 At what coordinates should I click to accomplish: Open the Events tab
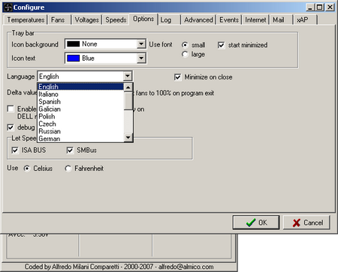(x=229, y=19)
